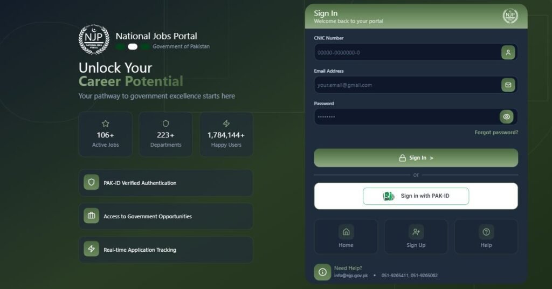This screenshot has height=289, width=552.
Task: Click the briefcase icon for Government Opportunities
Action: point(91,216)
